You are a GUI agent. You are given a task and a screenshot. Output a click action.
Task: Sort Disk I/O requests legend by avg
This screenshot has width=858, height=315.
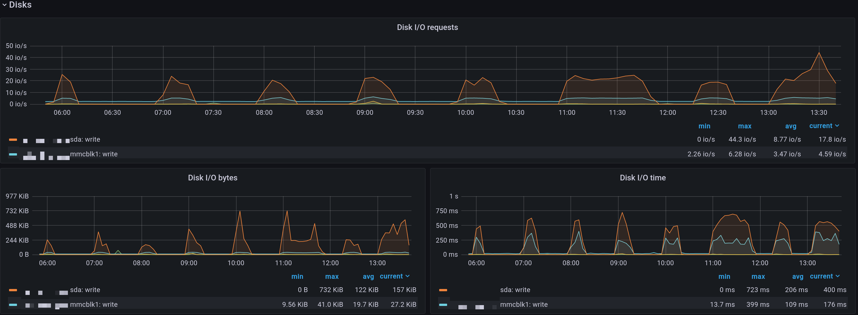(x=790, y=126)
